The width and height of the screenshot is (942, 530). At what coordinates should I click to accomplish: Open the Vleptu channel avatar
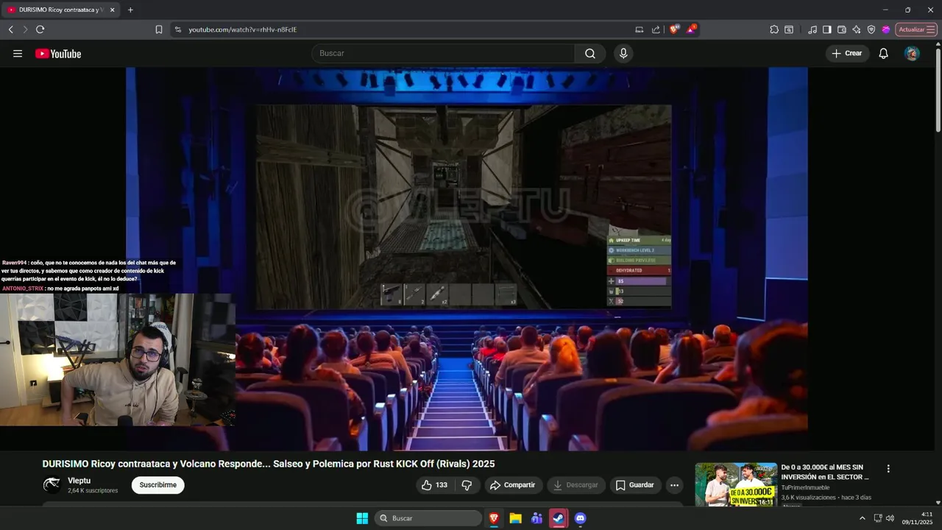pos(52,484)
